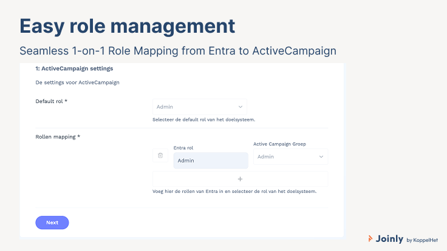The width and height of the screenshot is (447, 251).
Task: Open the Default rol dropdown
Action: 200,107
